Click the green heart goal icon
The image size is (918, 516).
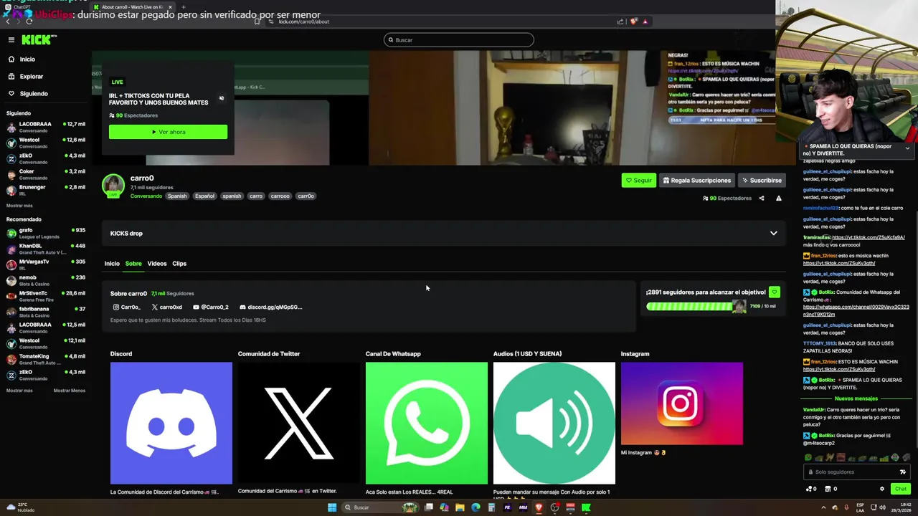pyautogui.click(x=774, y=292)
